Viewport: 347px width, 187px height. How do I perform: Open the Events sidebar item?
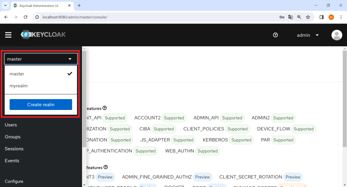[x=12, y=161]
